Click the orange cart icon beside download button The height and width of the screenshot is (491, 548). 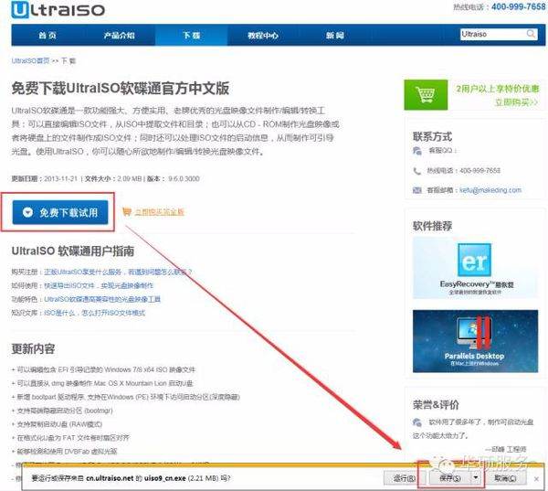point(140,211)
